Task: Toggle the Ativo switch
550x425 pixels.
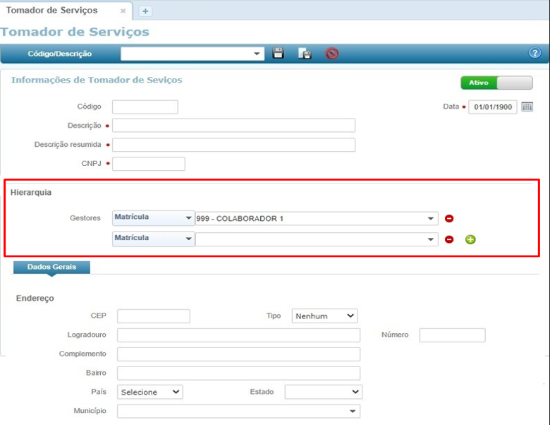Action: (496, 83)
